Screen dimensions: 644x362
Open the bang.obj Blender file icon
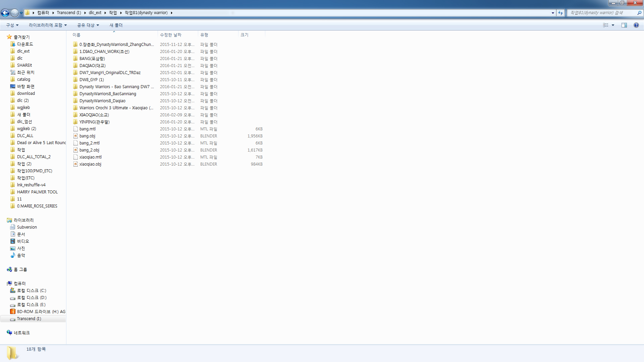[x=75, y=136]
